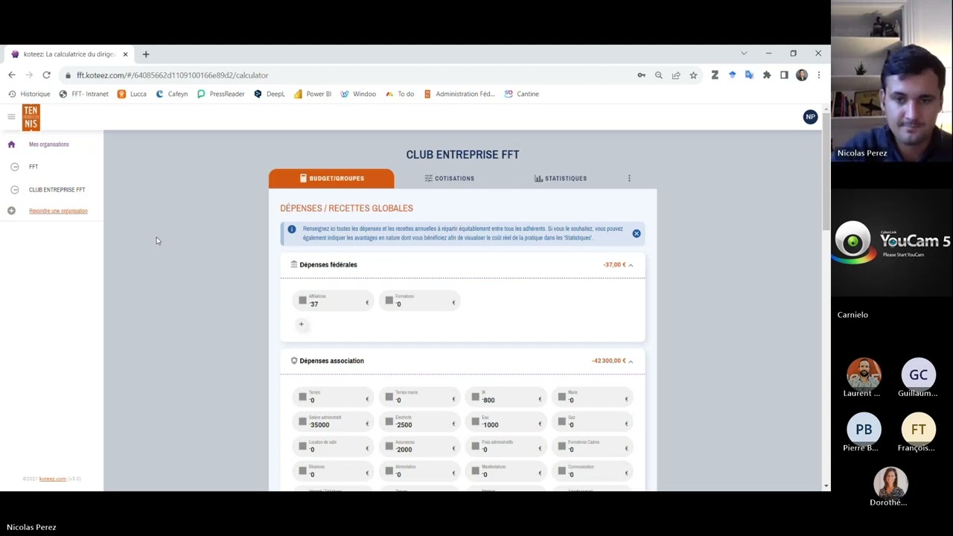The image size is (953, 536).
Task: Switch to the Budget/Groupes tab
Action: (x=331, y=179)
